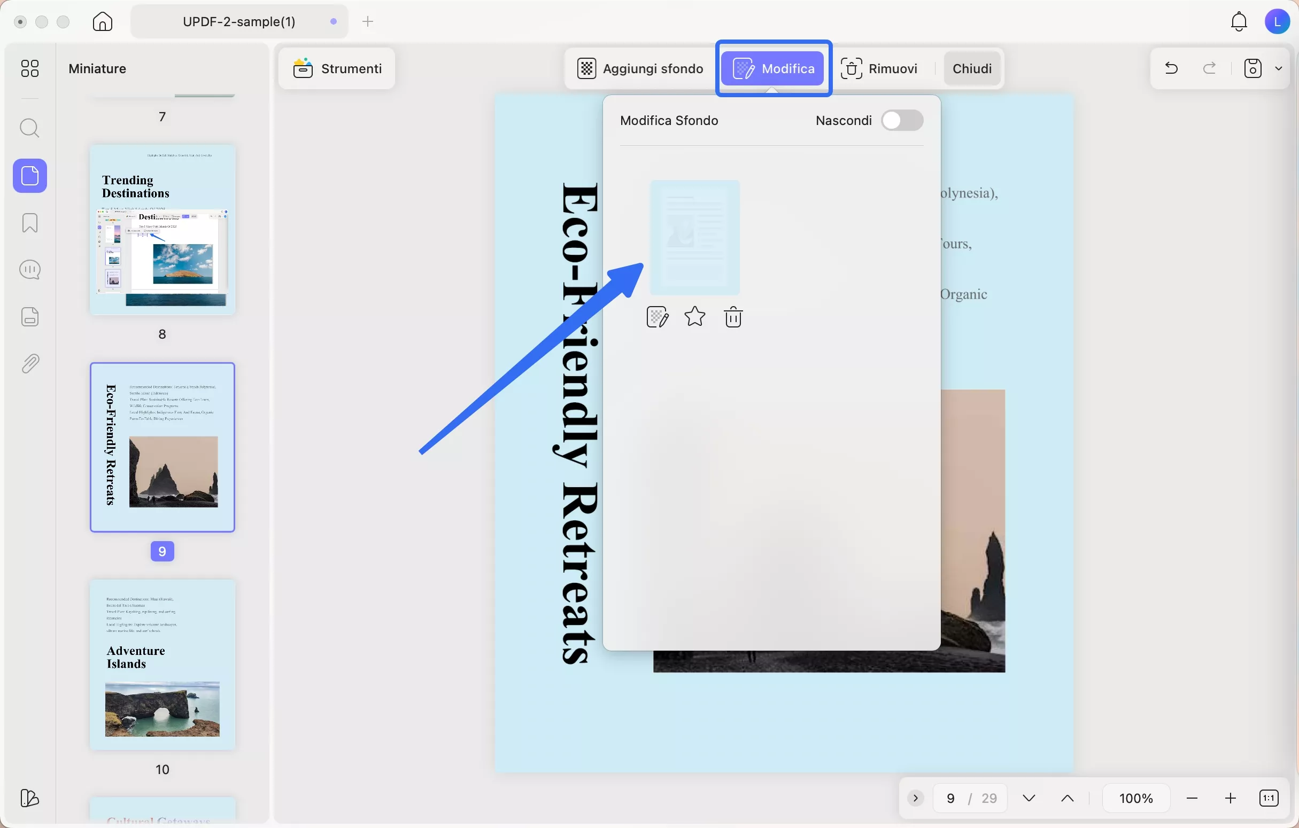
Task: Click the notification bell icon
Action: tap(1239, 21)
